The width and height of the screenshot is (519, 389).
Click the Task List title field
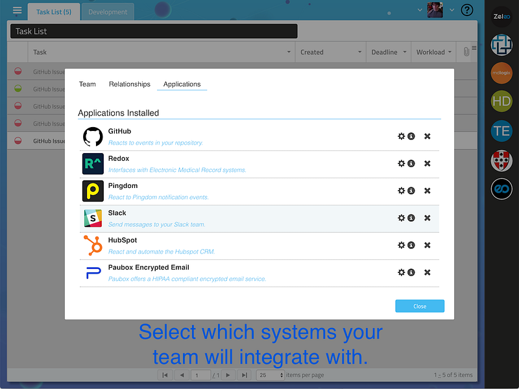pyautogui.click(x=154, y=31)
